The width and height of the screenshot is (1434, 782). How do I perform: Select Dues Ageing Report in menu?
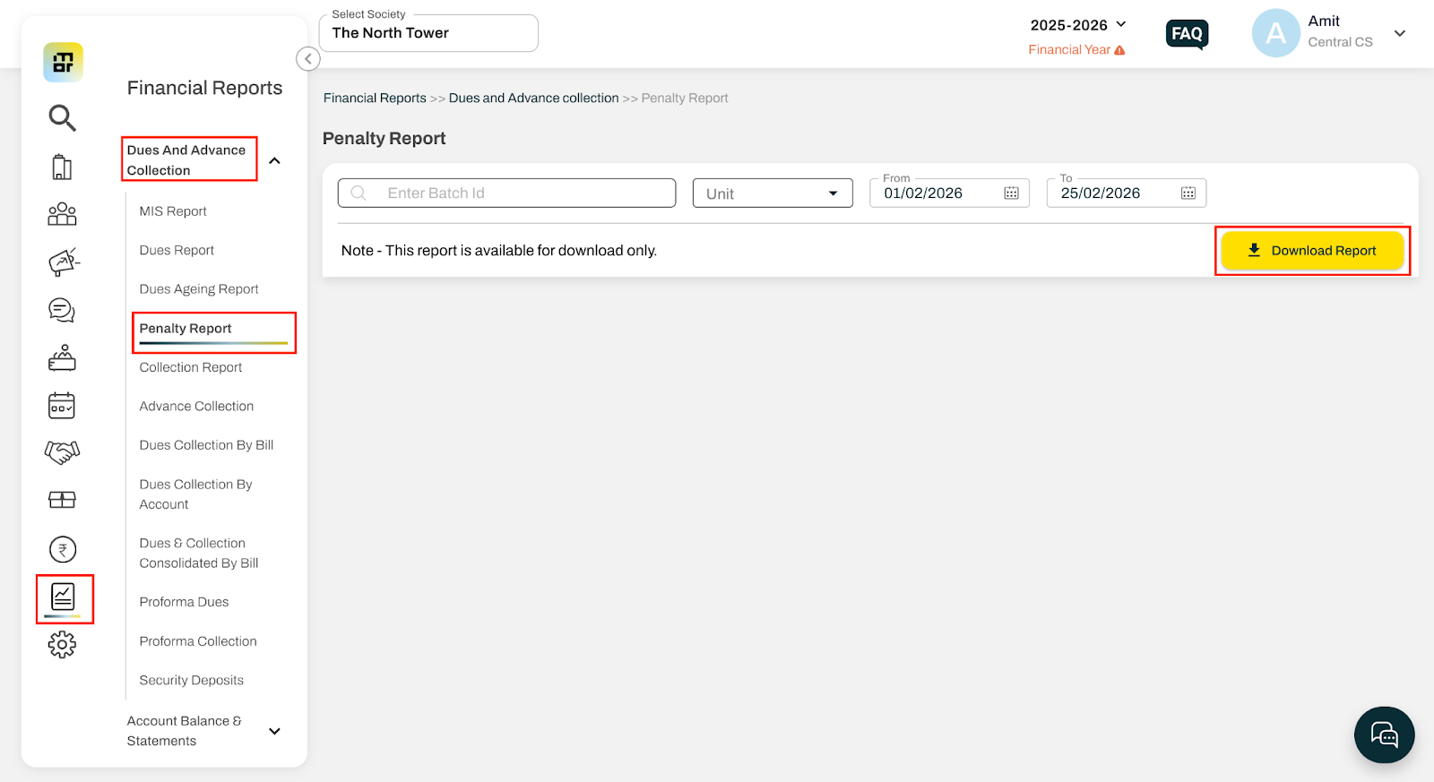click(199, 289)
